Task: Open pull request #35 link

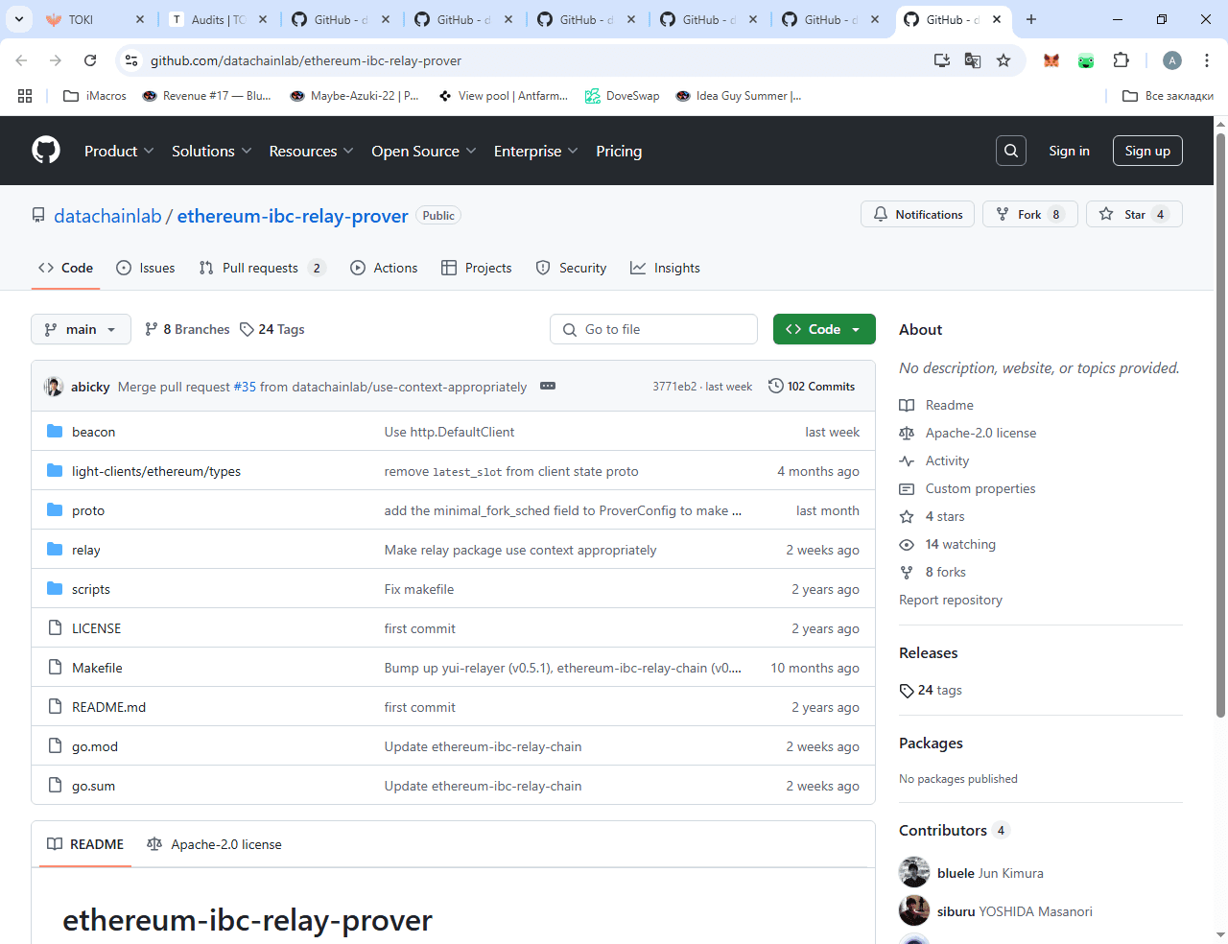Action: (245, 387)
